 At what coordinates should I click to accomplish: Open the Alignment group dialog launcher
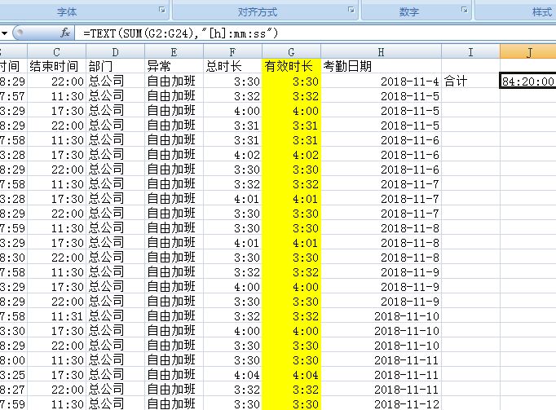[x=351, y=10]
